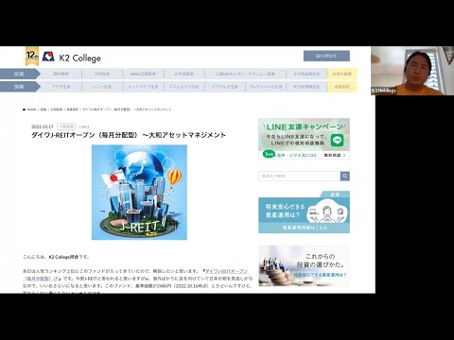This screenshot has width=454, height=340.
Task: Open その他証券会社 menu item
Action: (x=306, y=74)
